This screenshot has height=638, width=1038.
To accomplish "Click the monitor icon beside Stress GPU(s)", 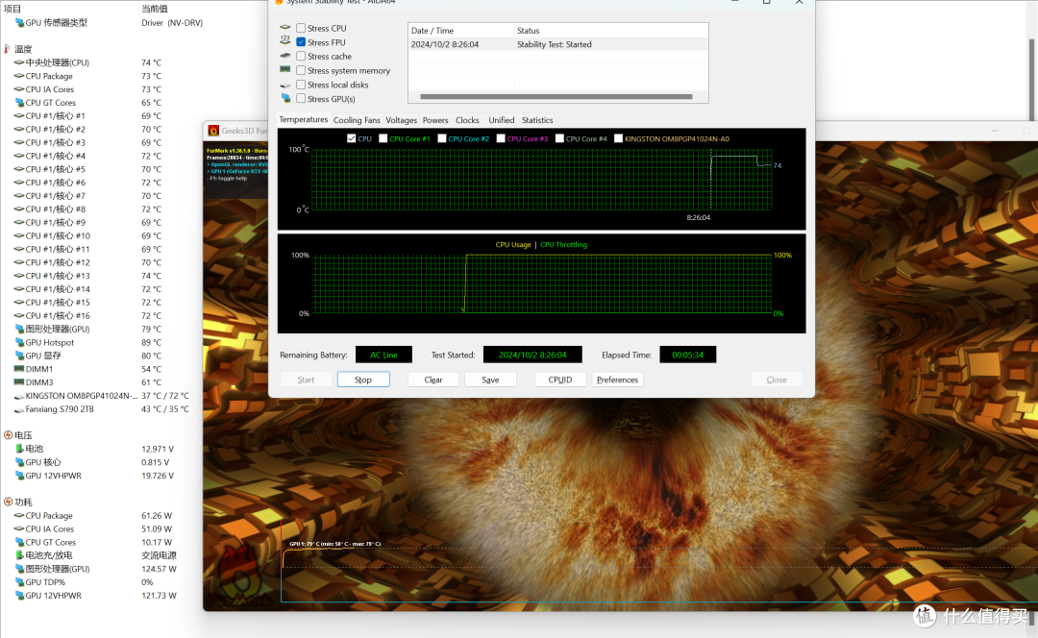I will pos(285,98).
